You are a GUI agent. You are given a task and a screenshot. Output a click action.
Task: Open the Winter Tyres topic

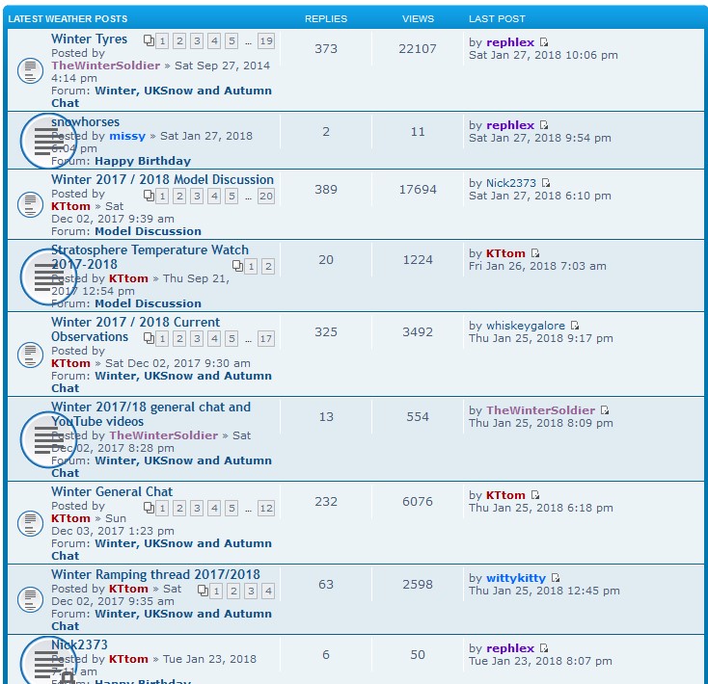point(89,39)
